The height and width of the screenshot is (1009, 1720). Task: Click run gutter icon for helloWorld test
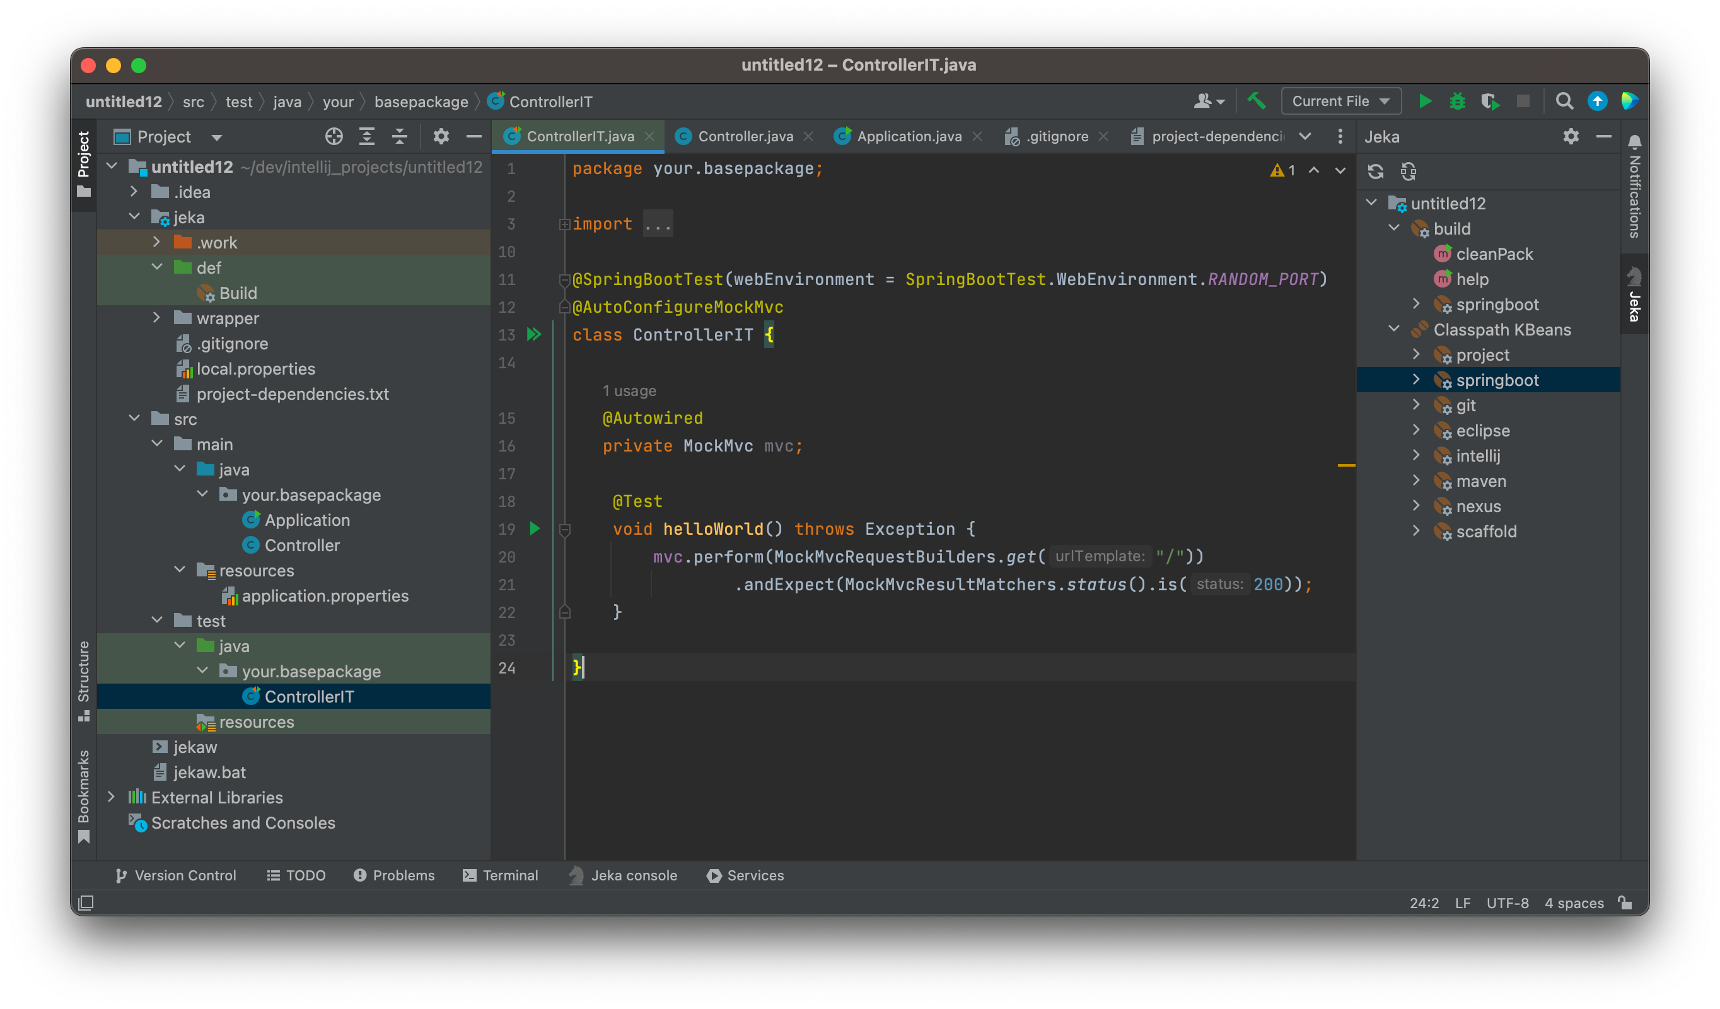click(x=535, y=528)
